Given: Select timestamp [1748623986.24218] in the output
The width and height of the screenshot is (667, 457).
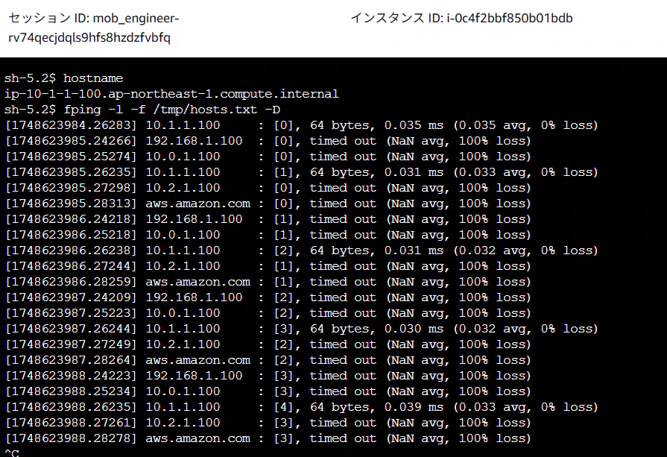Looking at the screenshot, I should pos(71,219).
